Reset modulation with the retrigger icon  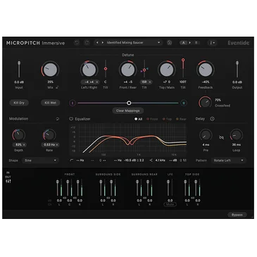click(58, 119)
